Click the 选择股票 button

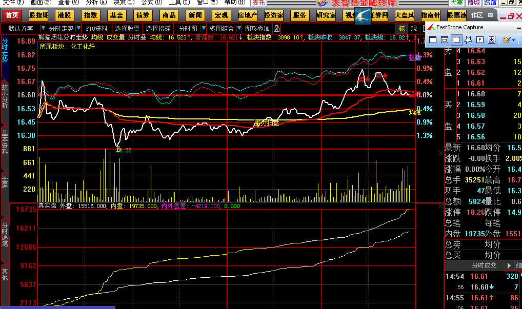pos(127,29)
